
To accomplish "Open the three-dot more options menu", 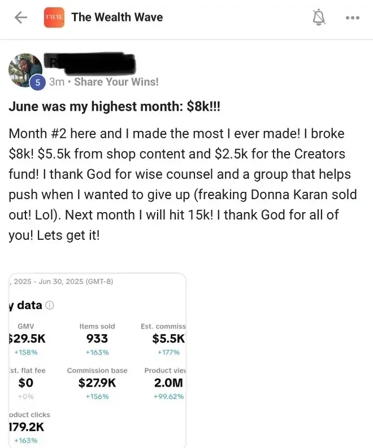I will point(352,17).
